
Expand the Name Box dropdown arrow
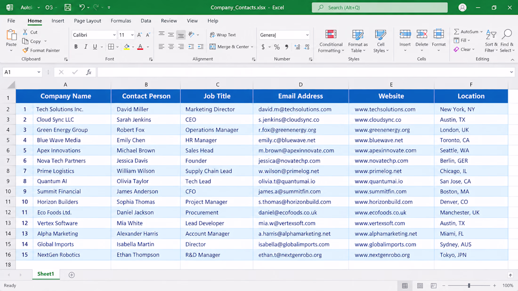pos(39,72)
